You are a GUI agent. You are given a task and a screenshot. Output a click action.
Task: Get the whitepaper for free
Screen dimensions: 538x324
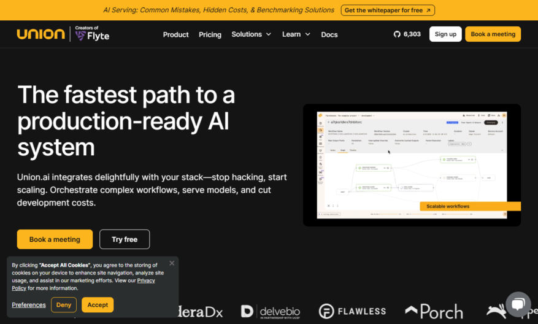pyautogui.click(x=388, y=10)
